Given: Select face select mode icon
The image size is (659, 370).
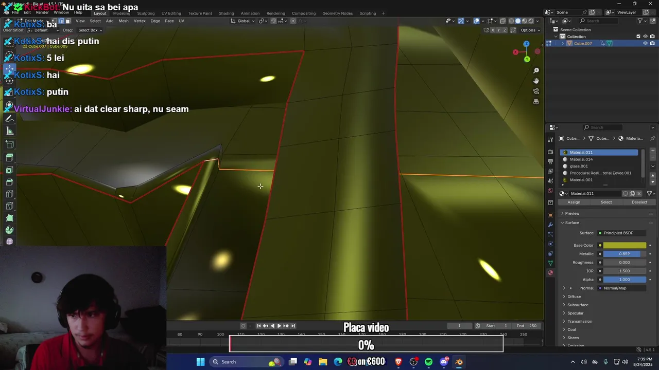Looking at the screenshot, I should pyautogui.click(x=68, y=21).
